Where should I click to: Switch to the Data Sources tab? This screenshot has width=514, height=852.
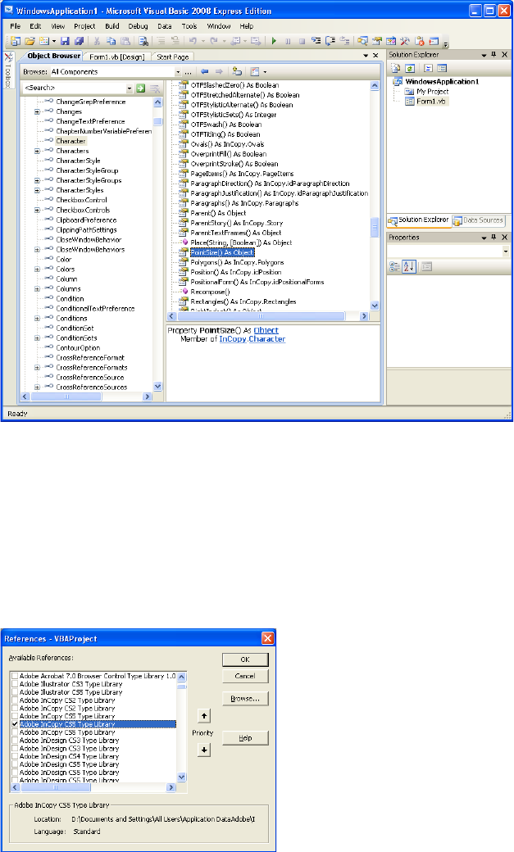[479, 220]
